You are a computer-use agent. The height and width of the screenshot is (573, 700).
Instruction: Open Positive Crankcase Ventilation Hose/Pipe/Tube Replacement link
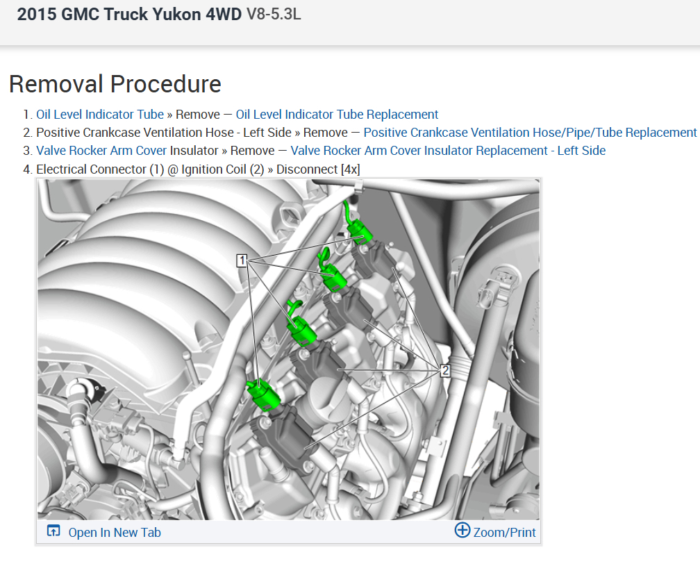pos(530,133)
